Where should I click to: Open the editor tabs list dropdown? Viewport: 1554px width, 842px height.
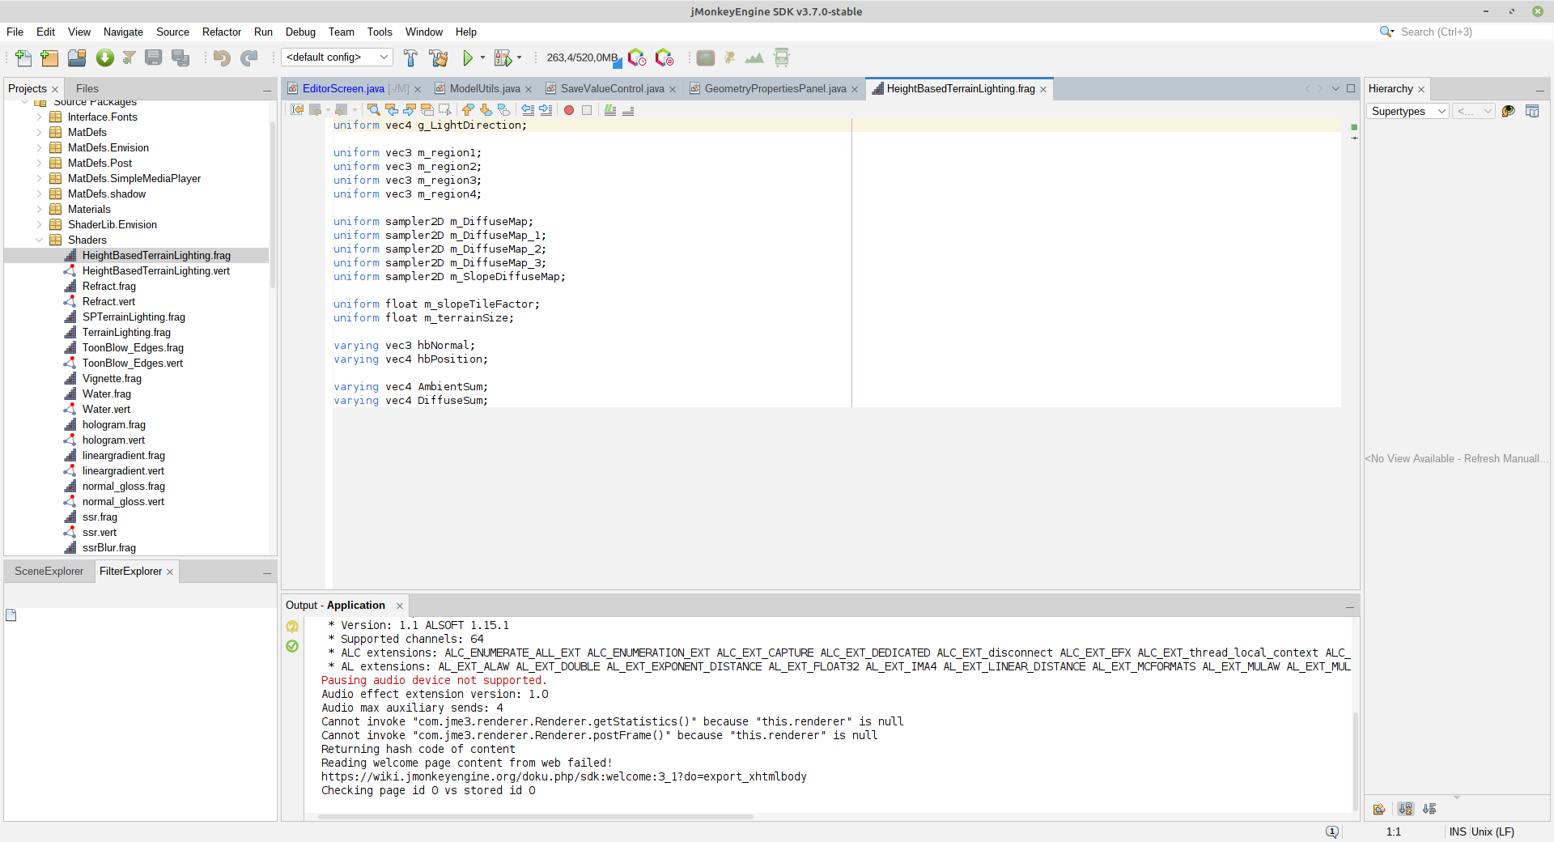pos(1335,89)
